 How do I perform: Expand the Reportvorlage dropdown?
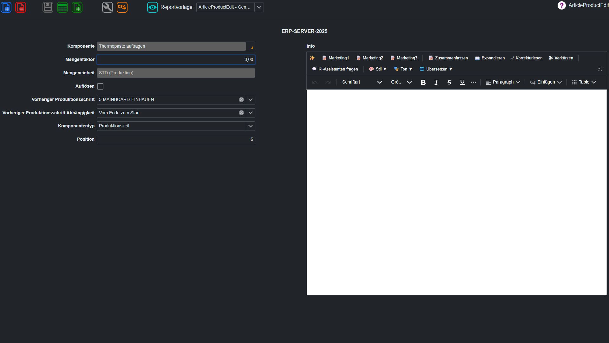(259, 7)
